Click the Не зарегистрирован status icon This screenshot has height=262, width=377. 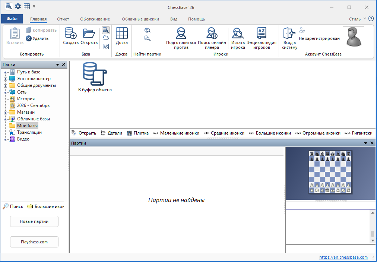(x=302, y=30)
